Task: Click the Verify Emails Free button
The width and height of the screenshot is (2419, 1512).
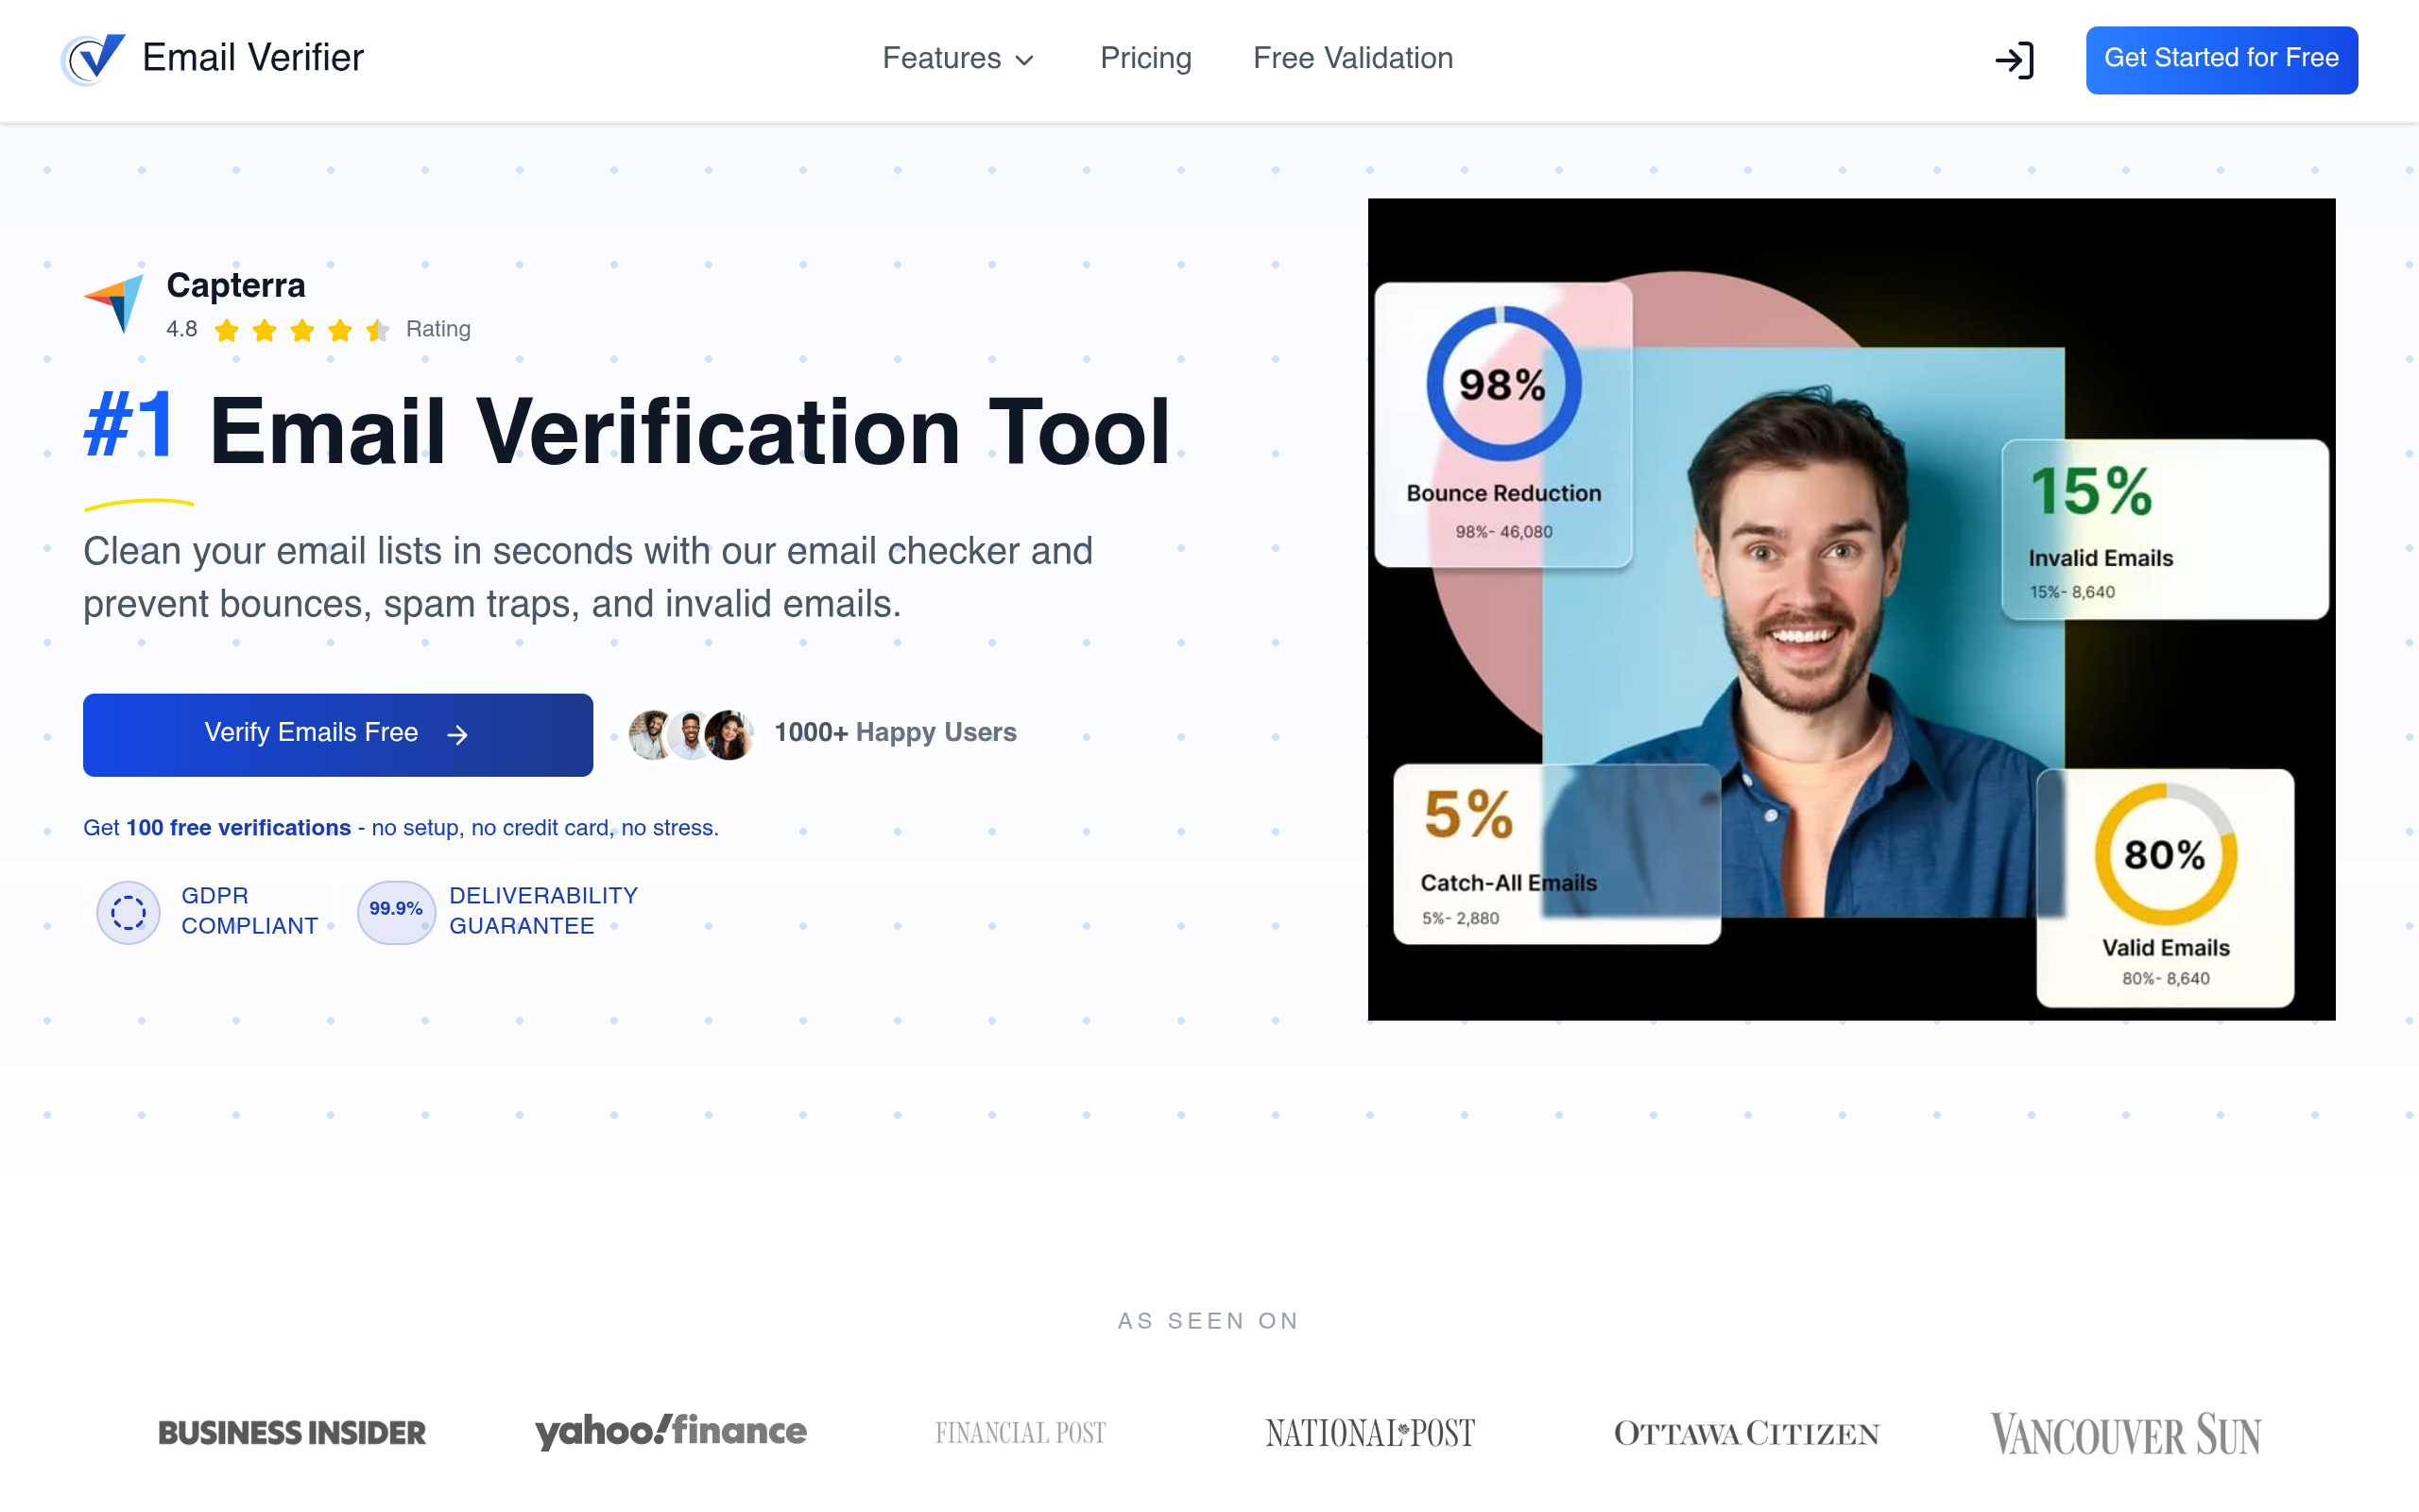Action: [338, 734]
